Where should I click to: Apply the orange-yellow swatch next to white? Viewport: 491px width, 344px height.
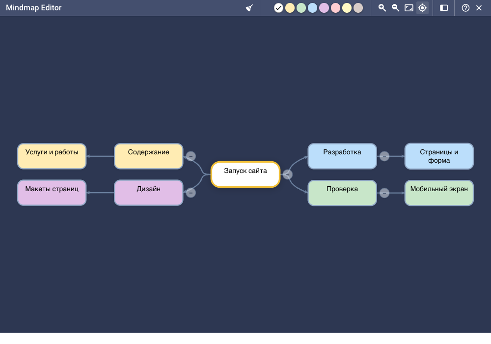pyautogui.click(x=290, y=8)
